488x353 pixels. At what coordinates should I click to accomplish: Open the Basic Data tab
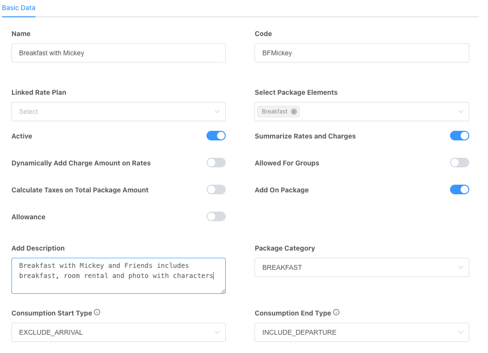point(19,8)
